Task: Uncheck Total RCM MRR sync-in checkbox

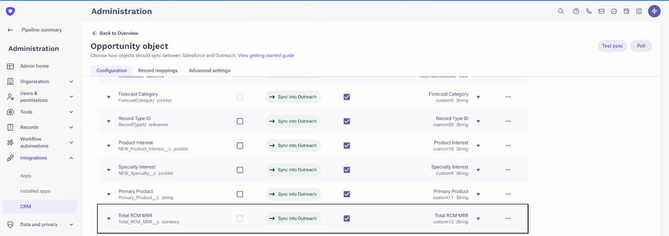Action: pos(347,218)
